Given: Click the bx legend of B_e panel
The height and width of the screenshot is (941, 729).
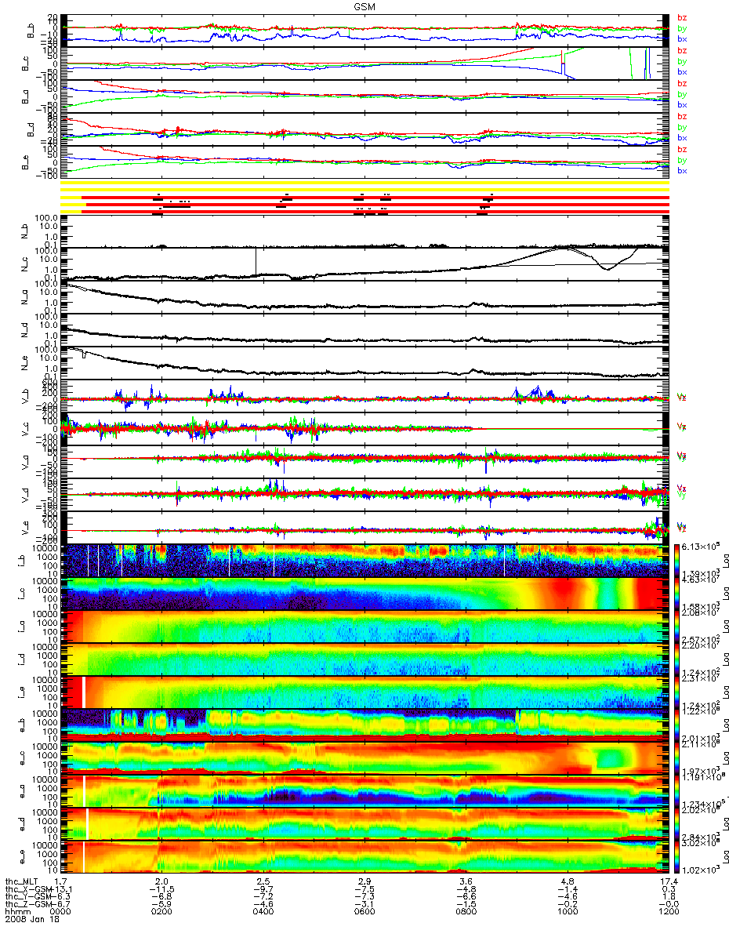Looking at the screenshot, I should point(682,170).
